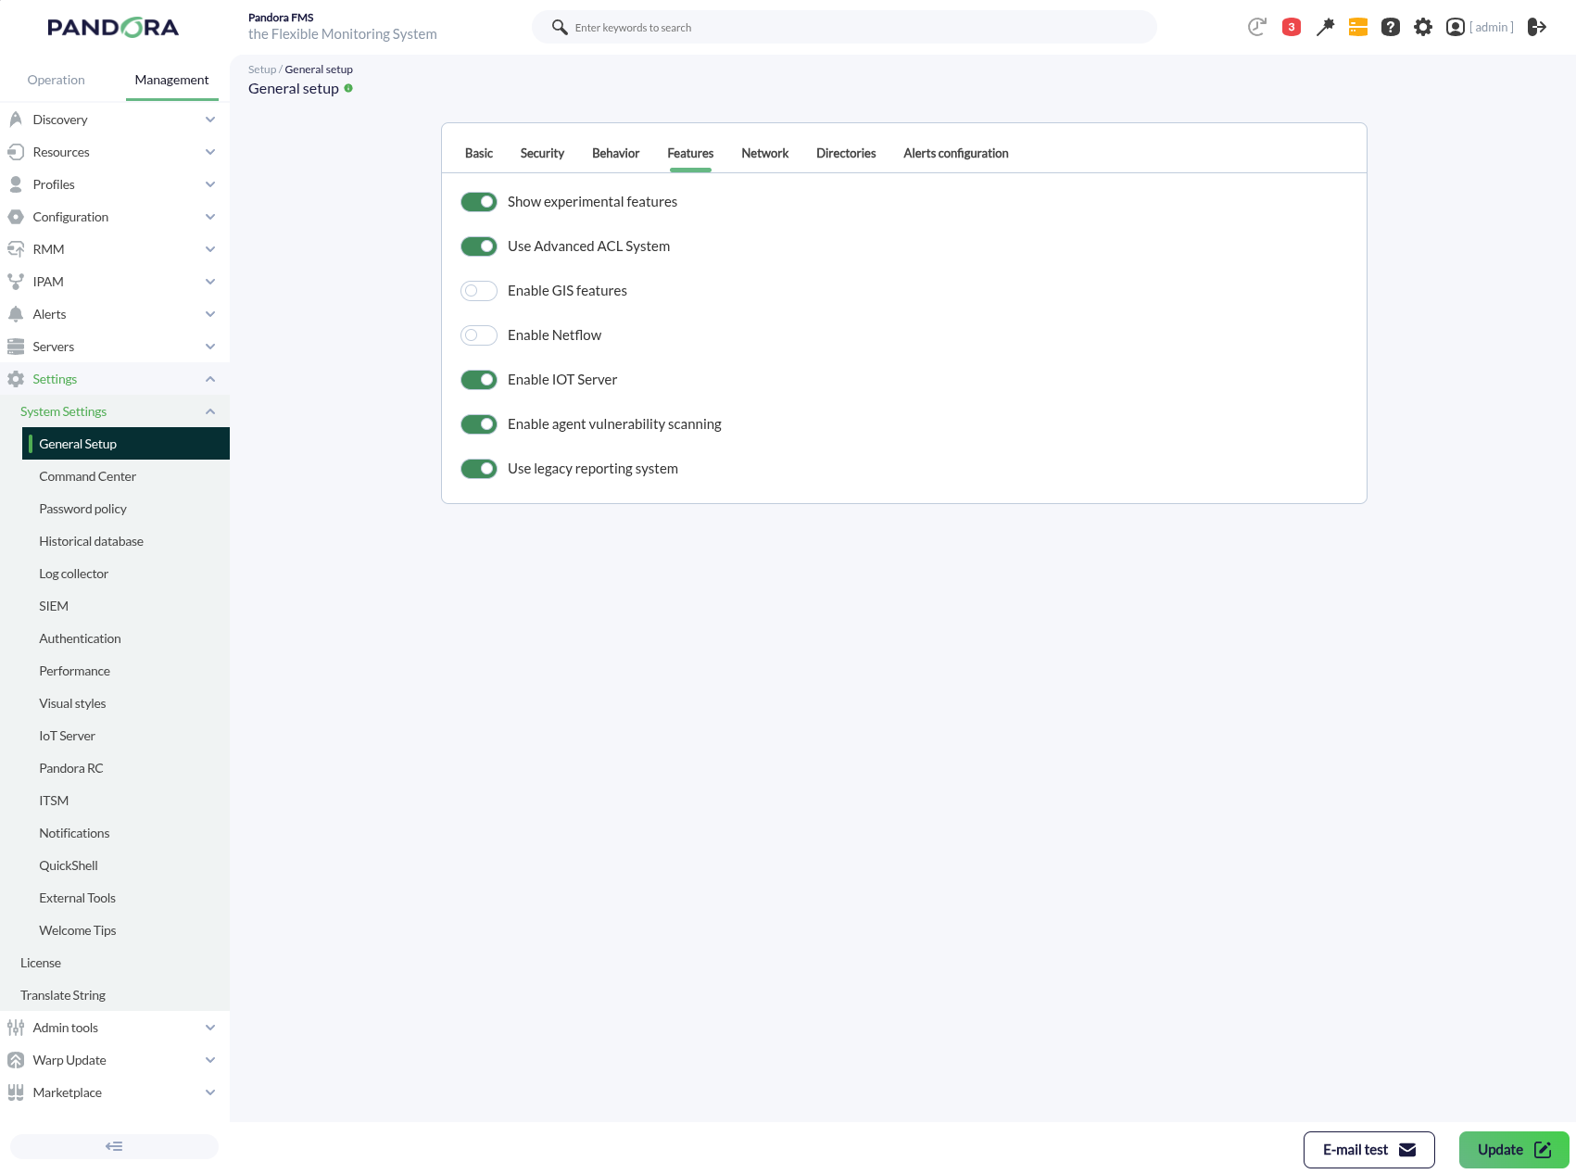The width and height of the screenshot is (1576, 1174).
Task: Click the IPAM sidebar icon
Action: click(x=16, y=282)
